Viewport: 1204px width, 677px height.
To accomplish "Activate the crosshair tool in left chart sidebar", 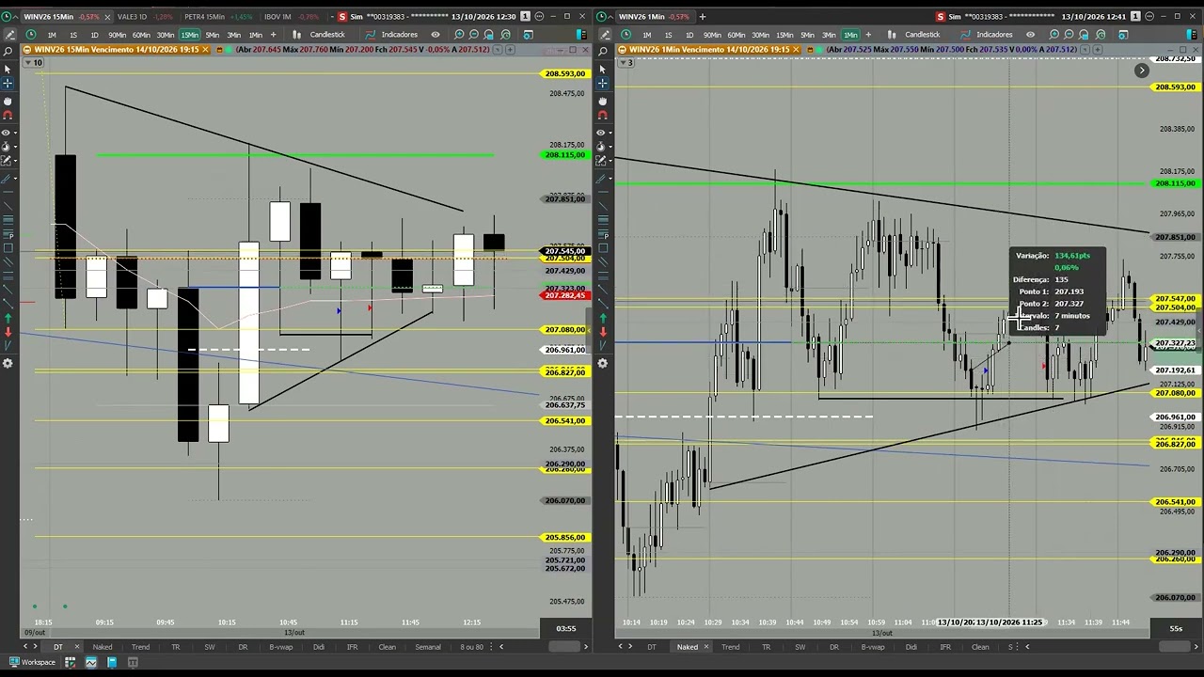I will pyautogui.click(x=8, y=84).
